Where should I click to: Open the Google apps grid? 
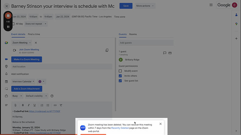tap(211, 5)
